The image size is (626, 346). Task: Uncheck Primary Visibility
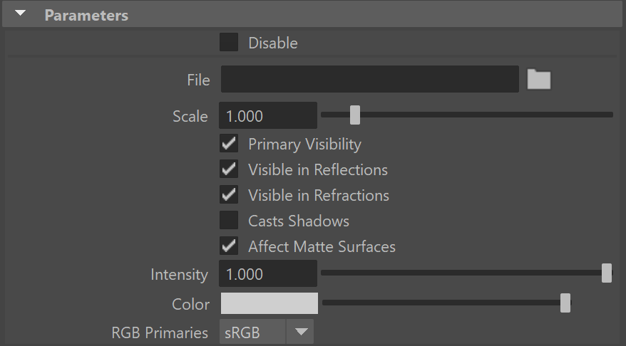coord(229,144)
